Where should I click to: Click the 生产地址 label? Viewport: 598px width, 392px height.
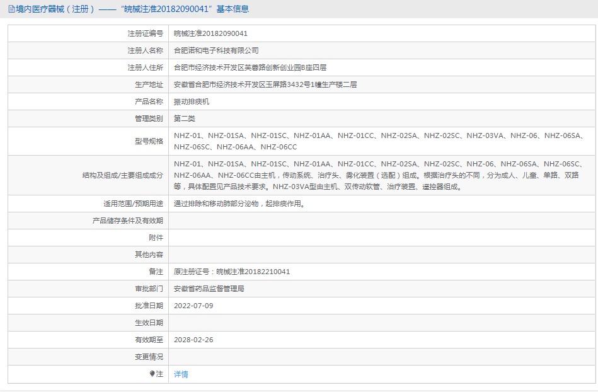coord(149,84)
